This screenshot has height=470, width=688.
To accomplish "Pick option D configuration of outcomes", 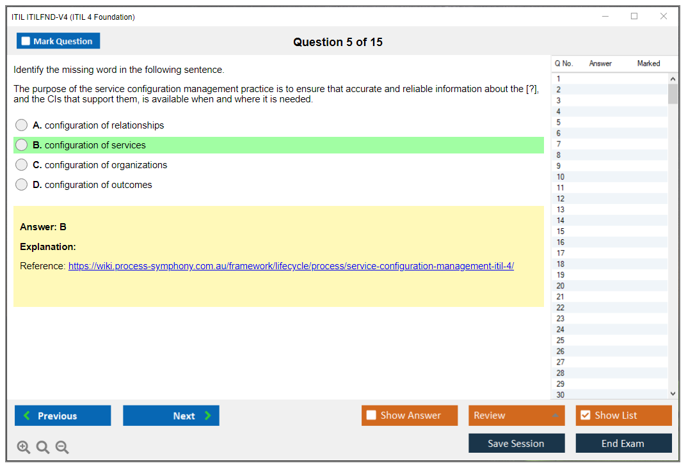I will coord(22,185).
